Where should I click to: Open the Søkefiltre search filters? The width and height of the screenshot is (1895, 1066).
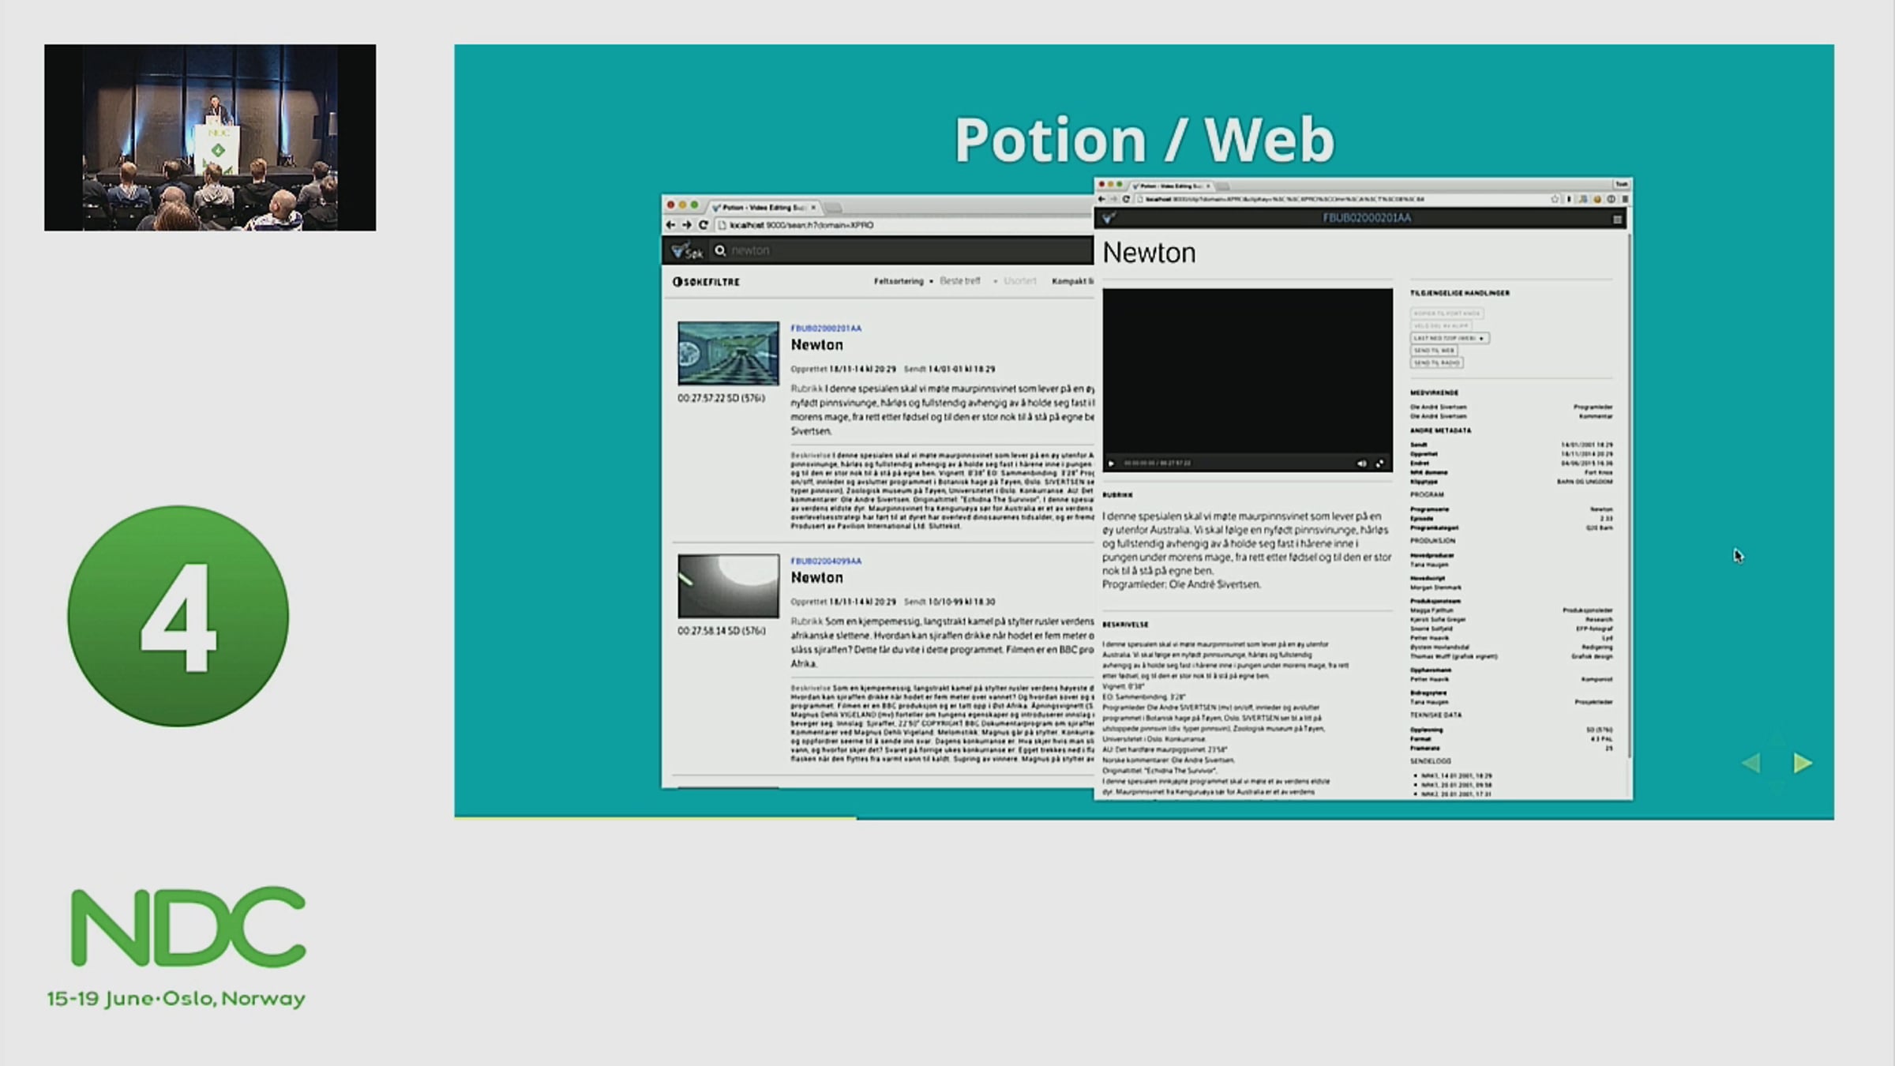[707, 282]
